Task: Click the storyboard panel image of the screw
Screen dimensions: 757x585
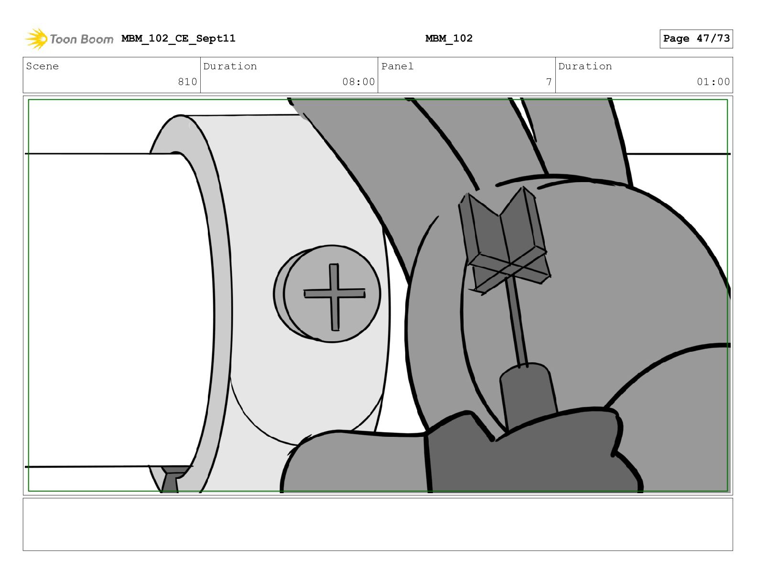Action: [378, 295]
